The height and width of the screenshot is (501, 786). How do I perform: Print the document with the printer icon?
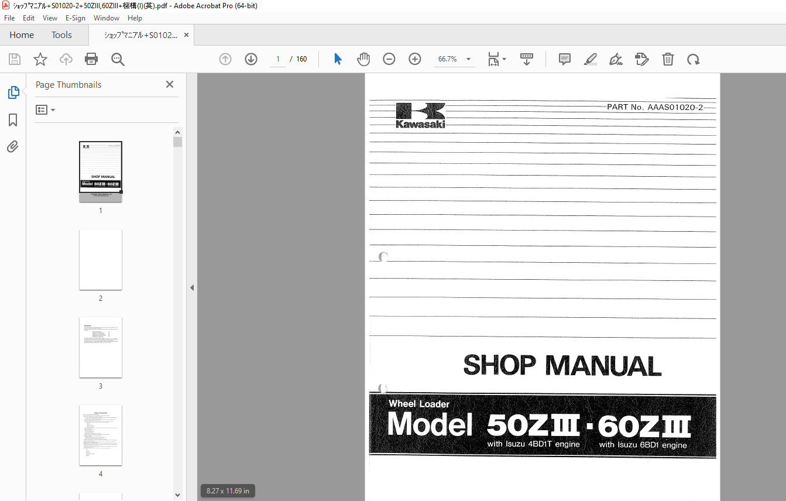[91, 59]
